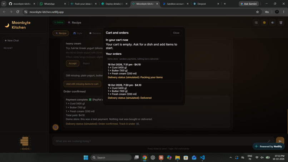This screenshot has width=288, height=162.
Task: Open Visual Studio Code from the taskbar
Action: point(202,158)
